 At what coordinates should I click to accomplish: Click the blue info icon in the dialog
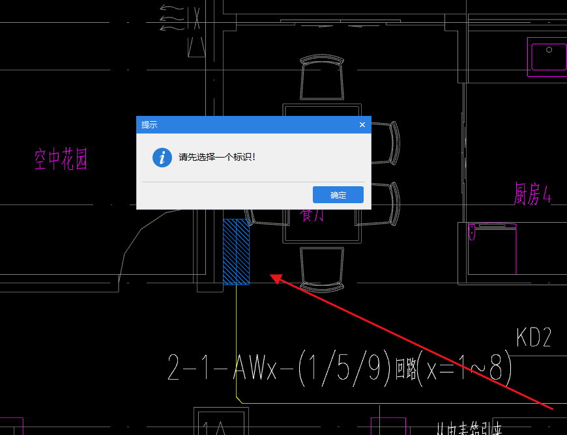pyautogui.click(x=162, y=157)
